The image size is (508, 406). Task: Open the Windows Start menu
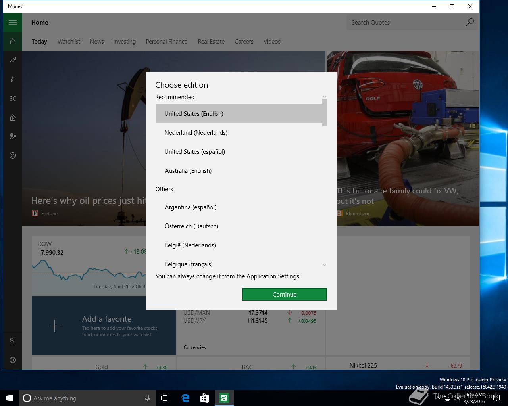tap(10, 398)
